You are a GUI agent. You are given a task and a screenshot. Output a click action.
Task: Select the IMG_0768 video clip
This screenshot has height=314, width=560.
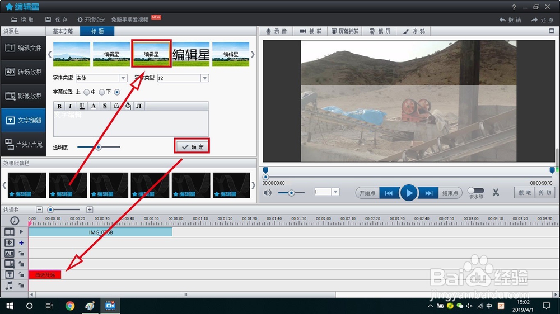coord(100,232)
